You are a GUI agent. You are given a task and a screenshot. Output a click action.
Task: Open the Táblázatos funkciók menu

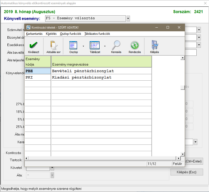(97, 34)
